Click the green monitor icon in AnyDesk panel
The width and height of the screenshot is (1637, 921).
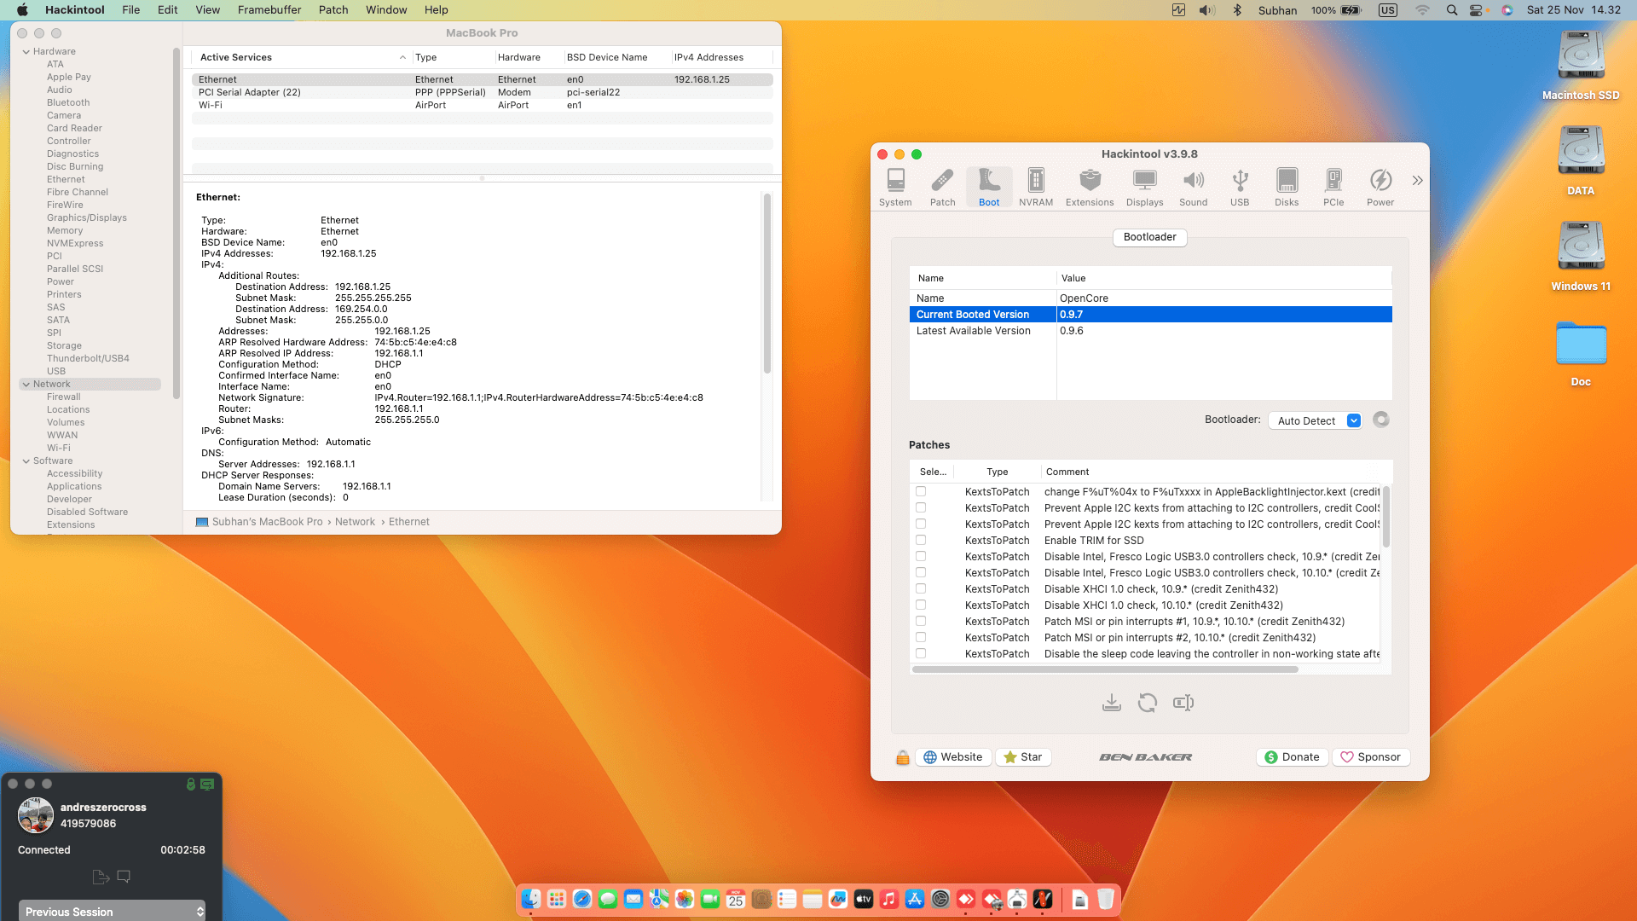(x=207, y=784)
